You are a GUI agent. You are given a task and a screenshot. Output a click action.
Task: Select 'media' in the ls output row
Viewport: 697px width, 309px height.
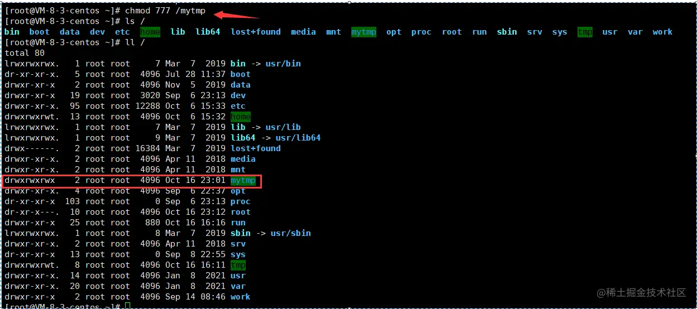(303, 32)
